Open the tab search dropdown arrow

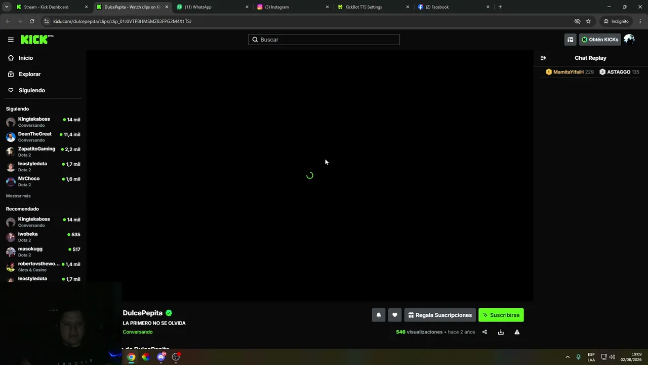[7, 7]
